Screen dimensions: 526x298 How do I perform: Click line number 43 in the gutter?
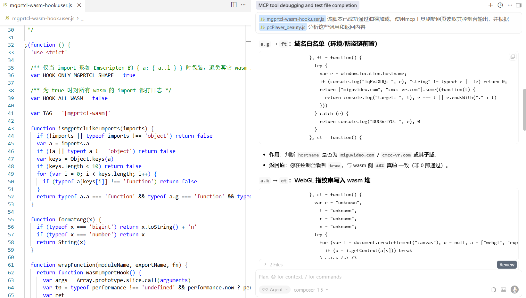tap(11, 128)
